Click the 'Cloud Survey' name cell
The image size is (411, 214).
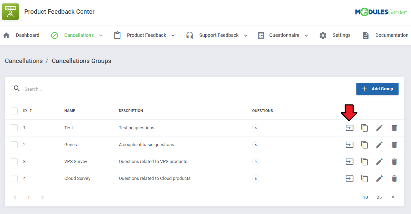pos(77,179)
